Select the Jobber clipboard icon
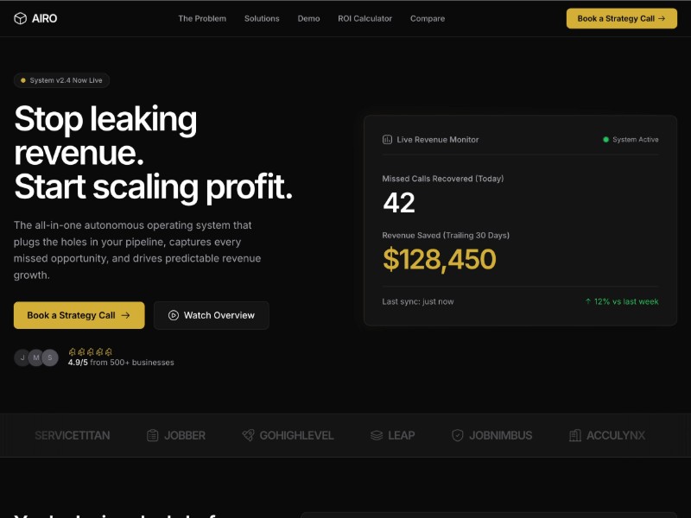 tap(151, 435)
